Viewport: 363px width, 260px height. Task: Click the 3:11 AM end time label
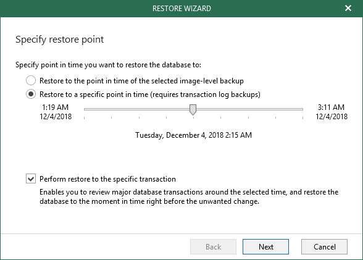coord(331,107)
